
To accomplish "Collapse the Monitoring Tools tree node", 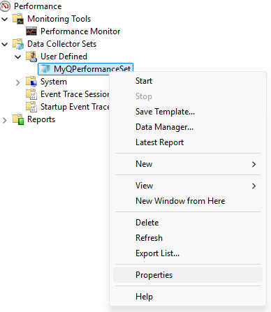I will (5, 19).
